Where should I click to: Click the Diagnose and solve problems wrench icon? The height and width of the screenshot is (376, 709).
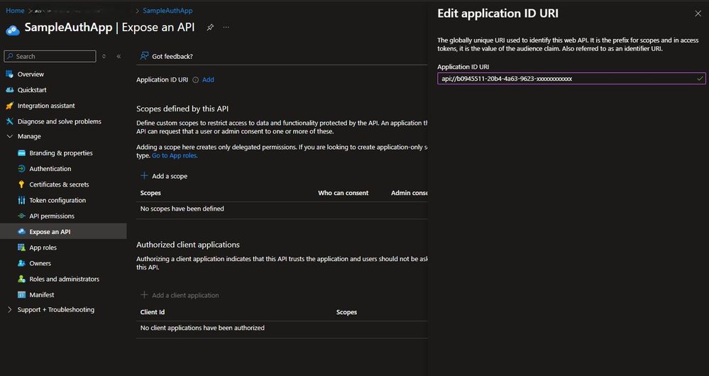(x=9, y=121)
